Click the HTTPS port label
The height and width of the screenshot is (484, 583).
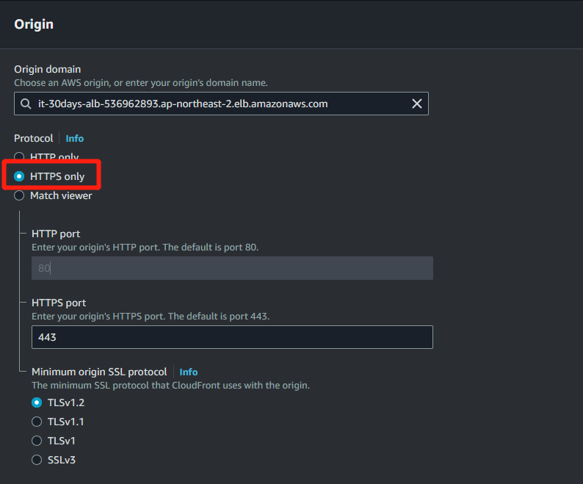coord(59,303)
